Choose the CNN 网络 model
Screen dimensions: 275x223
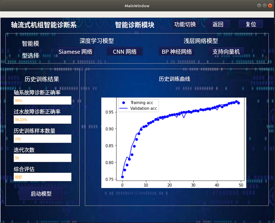tap(125, 51)
